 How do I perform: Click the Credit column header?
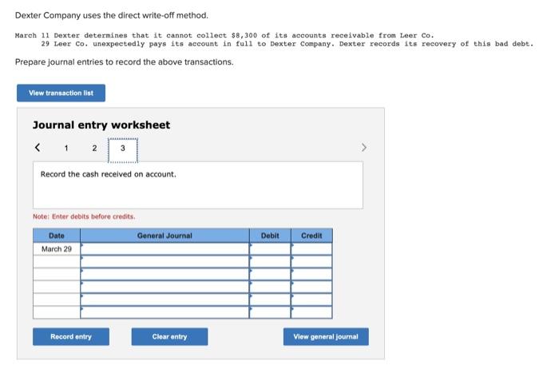coord(311,236)
